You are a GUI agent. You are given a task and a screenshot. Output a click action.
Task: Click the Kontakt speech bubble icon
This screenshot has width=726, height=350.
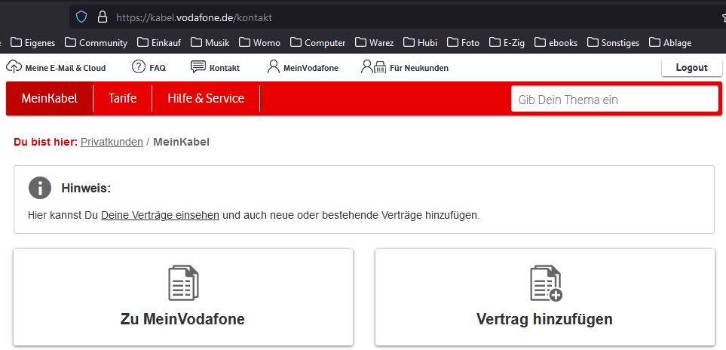coord(198,66)
